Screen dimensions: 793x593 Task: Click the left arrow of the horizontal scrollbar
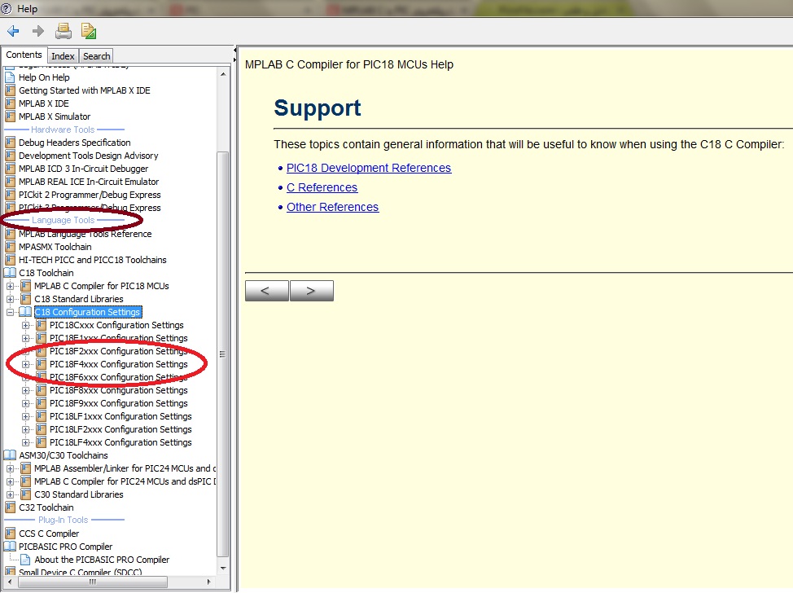(10, 582)
